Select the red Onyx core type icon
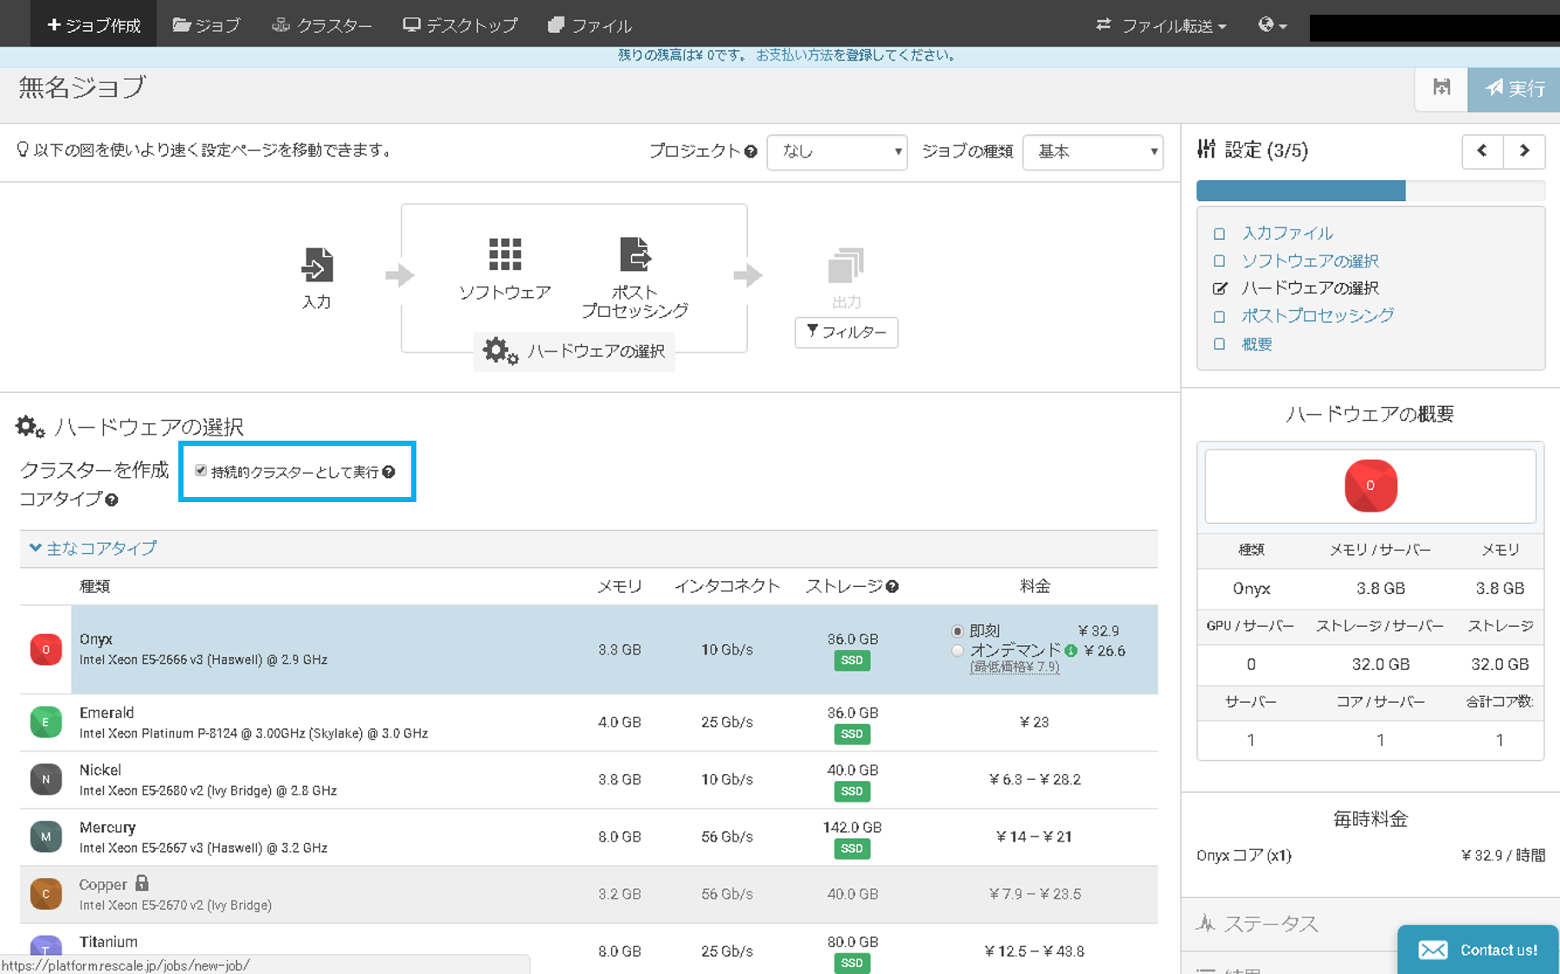This screenshot has height=974, width=1560. 46,649
